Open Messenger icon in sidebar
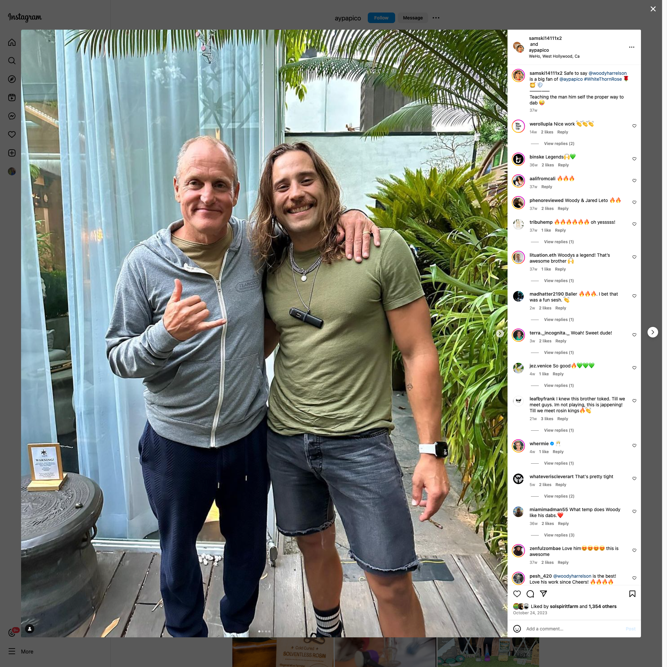This screenshot has height=667, width=667. pyautogui.click(x=12, y=116)
